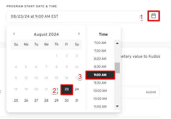The width and height of the screenshot is (171, 119).
Task: Select August 31 in the calendar
Action: (77, 100)
